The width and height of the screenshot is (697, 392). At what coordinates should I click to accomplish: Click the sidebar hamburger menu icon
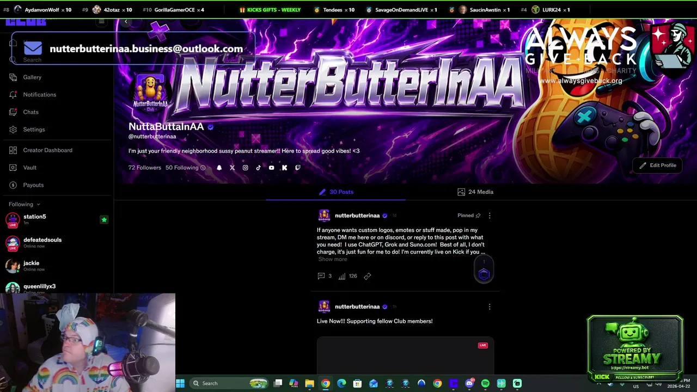pos(101,22)
